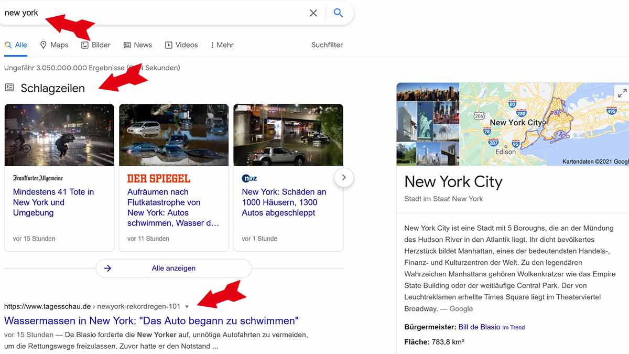Select the 'New York City' panel title

click(x=453, y=182)
